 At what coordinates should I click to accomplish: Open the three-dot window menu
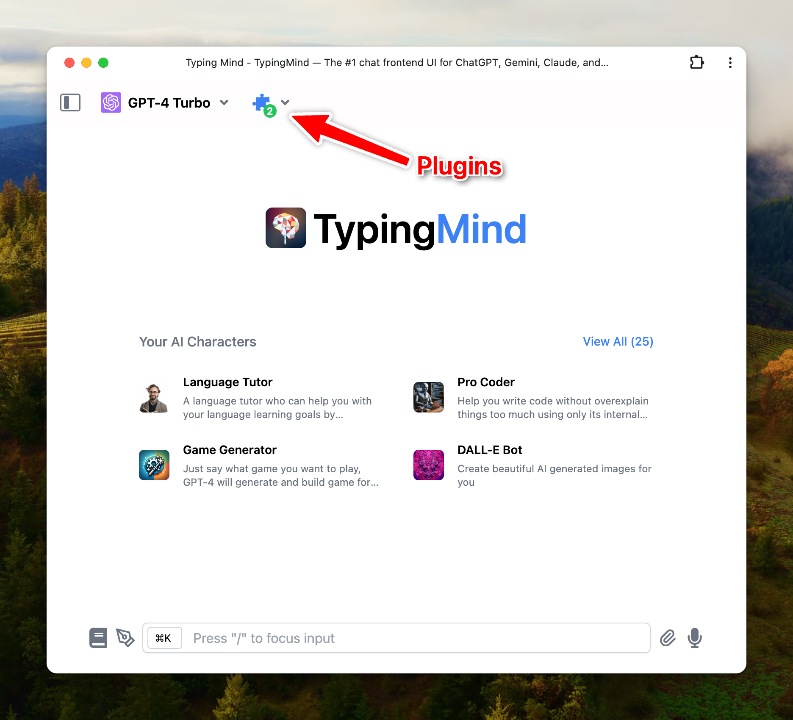point(730,63)
